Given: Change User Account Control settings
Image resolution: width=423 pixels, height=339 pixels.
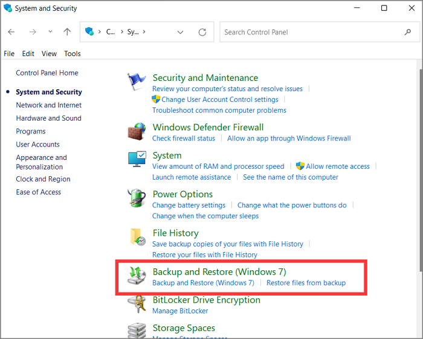Looking at the screenshot, I should coord(220,100).
